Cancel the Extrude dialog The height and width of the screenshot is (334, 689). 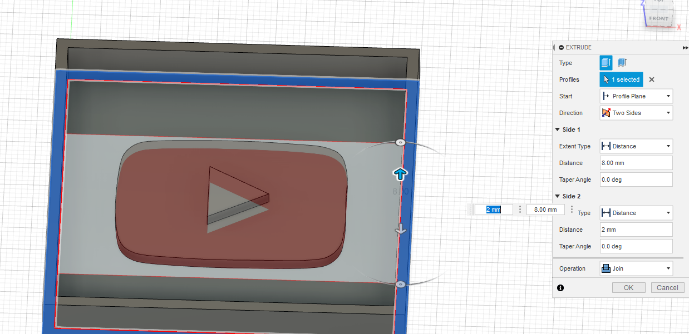click(x=667, y=287)
